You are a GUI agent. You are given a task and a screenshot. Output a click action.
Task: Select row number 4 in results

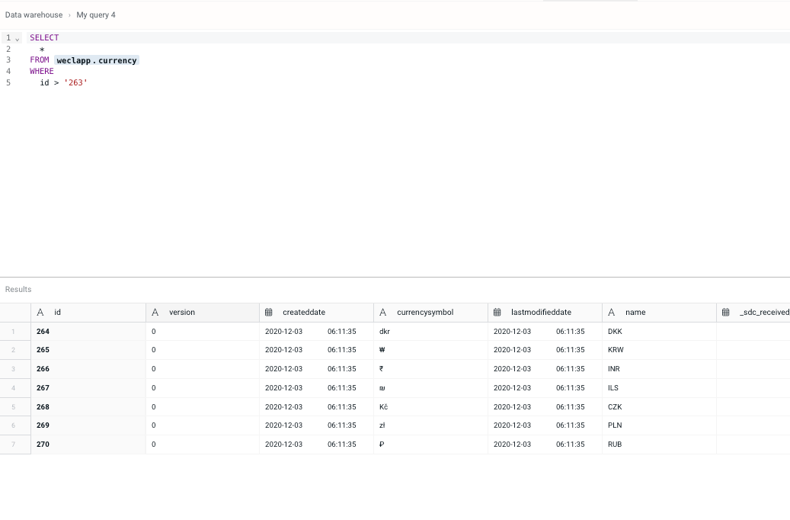click(15, 388)
